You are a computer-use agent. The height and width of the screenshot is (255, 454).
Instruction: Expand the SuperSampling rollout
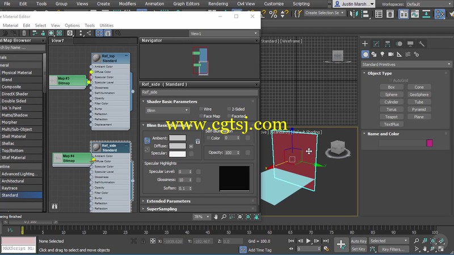162,209
